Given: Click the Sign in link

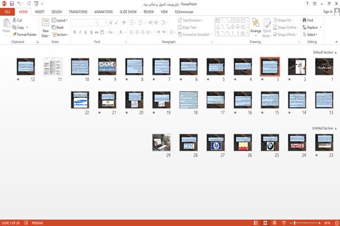Looking at the screenshot, I should pyautogui.click(x=328, y=12).
